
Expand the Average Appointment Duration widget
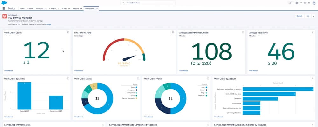243,32
